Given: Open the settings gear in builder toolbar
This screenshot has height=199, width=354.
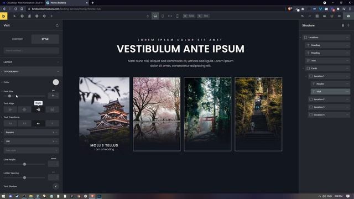Looking at the screenshot, I should point(44,16).
